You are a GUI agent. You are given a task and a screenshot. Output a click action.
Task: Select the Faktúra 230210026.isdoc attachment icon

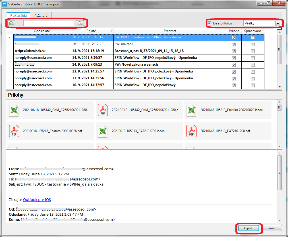click(191, 110)
